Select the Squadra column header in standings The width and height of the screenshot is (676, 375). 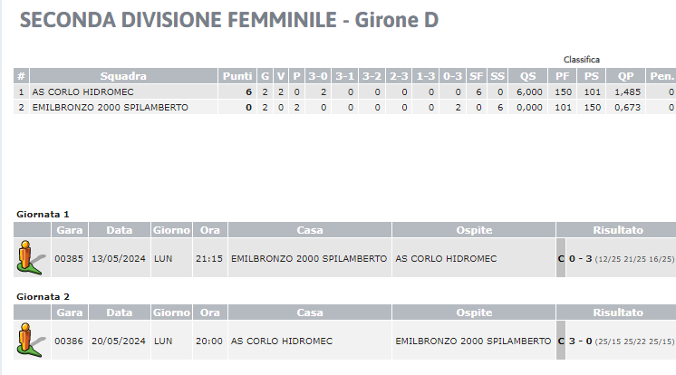pos(123,76)
